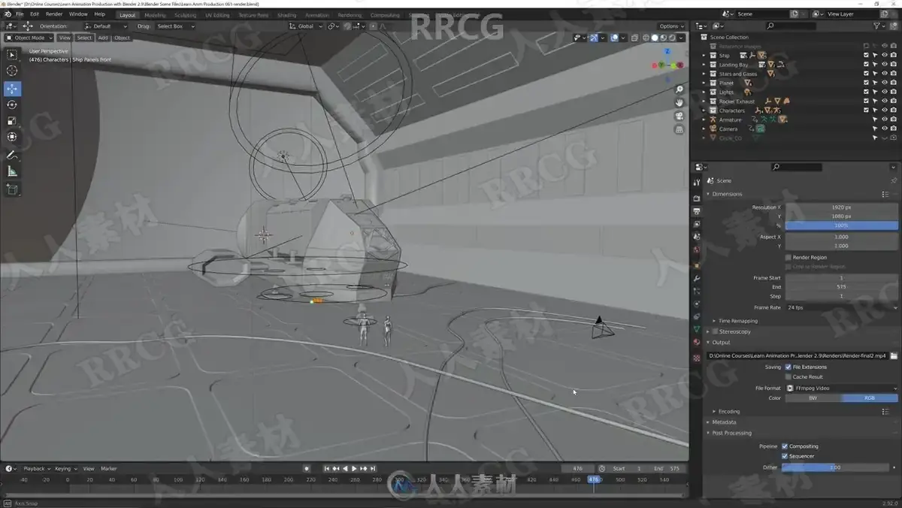Viewport: 902px width, 508px height.
Task: Toggle show gizmo icon in header
Action: coord(594,38)
